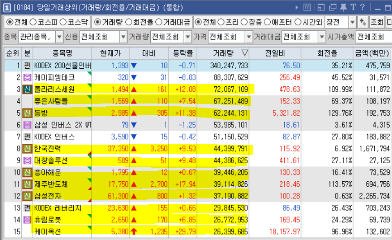Click the 신 badge on 동방 row
Screen dimensions: 392x240
click(27, 113)
